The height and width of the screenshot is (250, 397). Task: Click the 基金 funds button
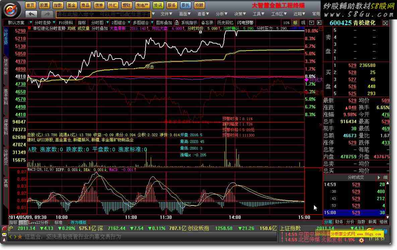(71, 5)
